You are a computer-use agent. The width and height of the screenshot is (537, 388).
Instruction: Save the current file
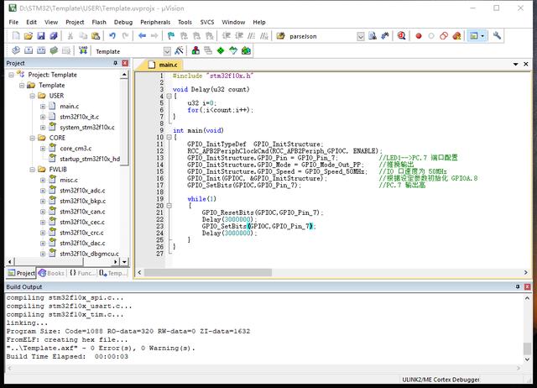coord(41,35)
